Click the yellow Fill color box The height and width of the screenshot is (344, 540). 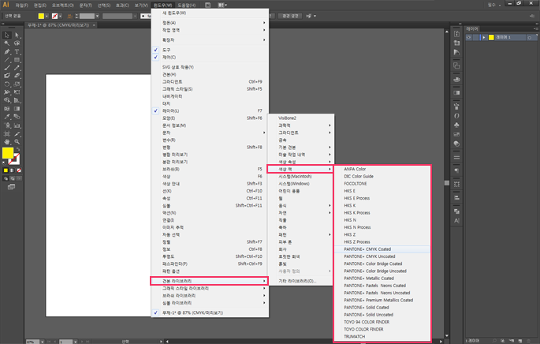[8, 153]
